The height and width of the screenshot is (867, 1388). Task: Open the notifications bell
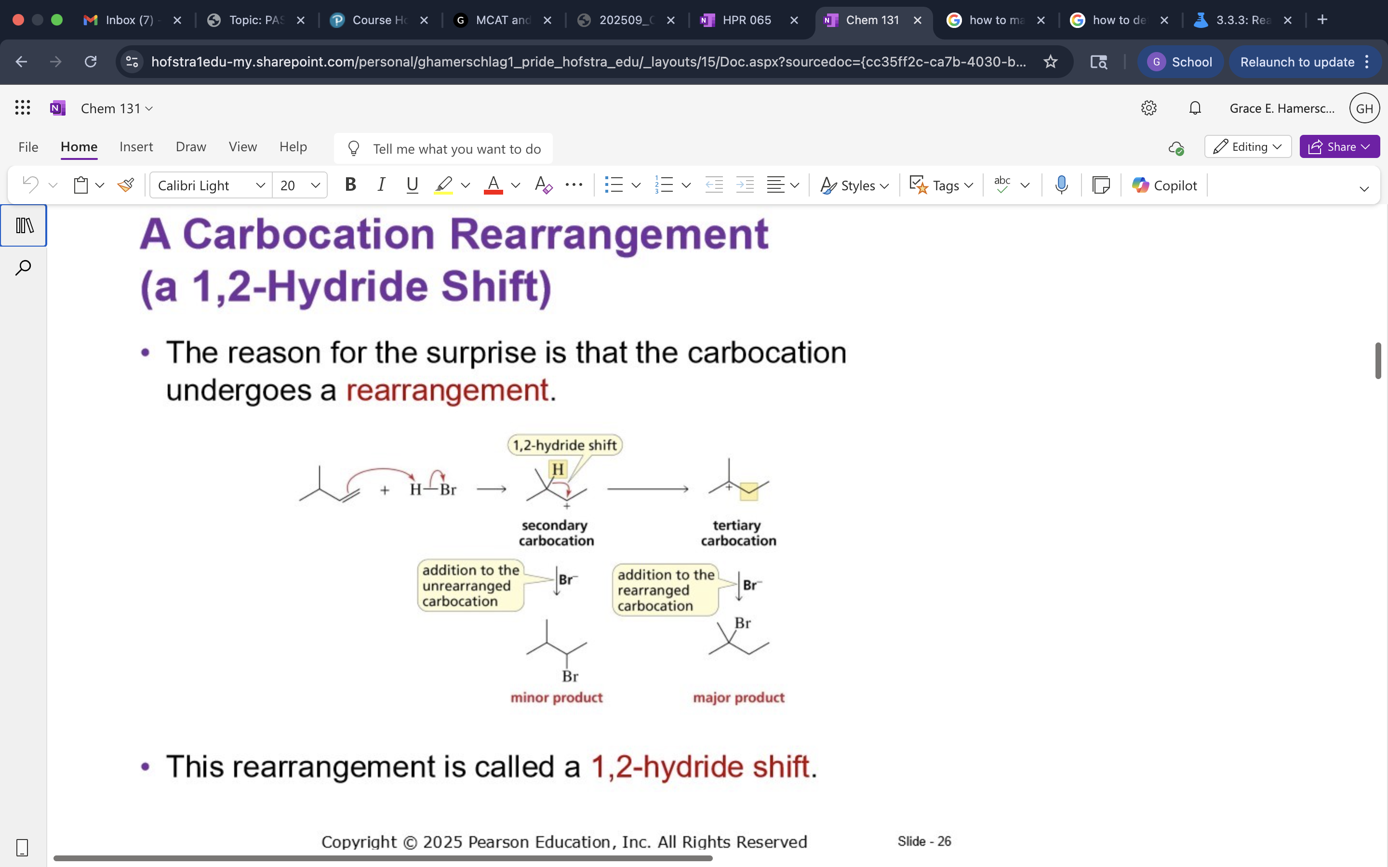(x=1195, y=108)
